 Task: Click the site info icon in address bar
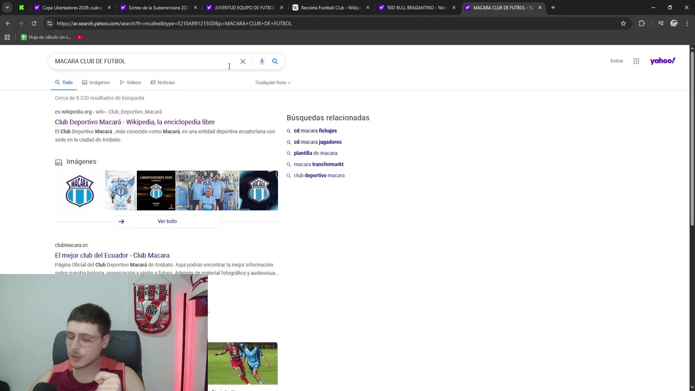tap(49, 23)
